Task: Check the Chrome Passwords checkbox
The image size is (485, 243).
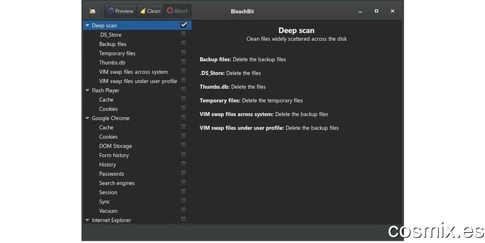Action: 184,173
